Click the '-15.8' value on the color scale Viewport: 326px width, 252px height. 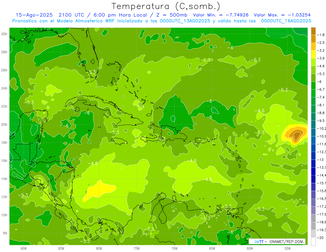click(x=322, y=191)
